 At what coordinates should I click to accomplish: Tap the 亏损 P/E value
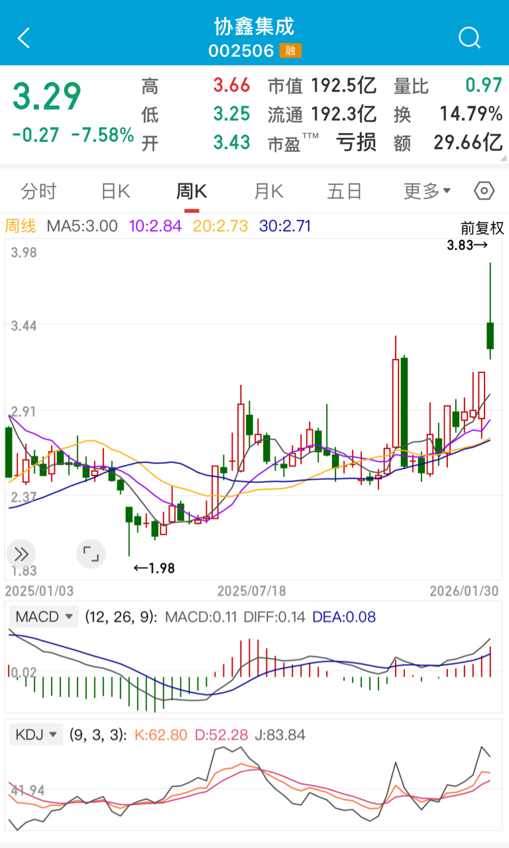pyautogui.click(x=357, y=142)
